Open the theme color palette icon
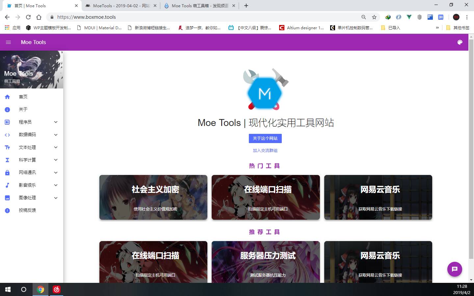Screen dimensions: 474x296 pyautogui.click(x=460, y=42)
